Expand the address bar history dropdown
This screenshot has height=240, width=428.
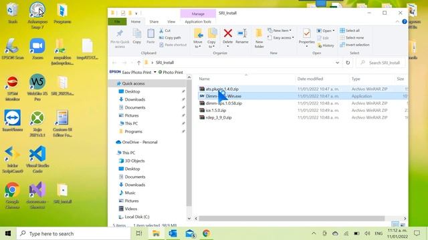pos(337,63)
